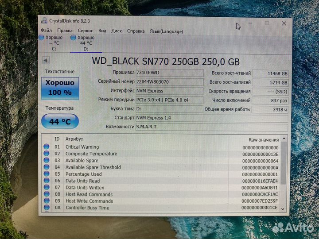319x239 pixels.
Task: Open the Язык(Language) menu
Action: [x=167, y=31]
